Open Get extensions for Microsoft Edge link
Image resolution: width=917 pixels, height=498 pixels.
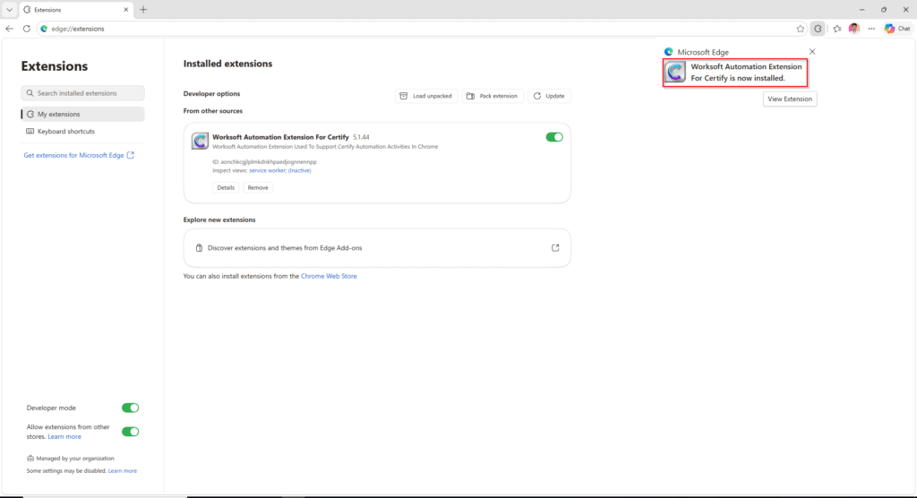pos(79,155)
